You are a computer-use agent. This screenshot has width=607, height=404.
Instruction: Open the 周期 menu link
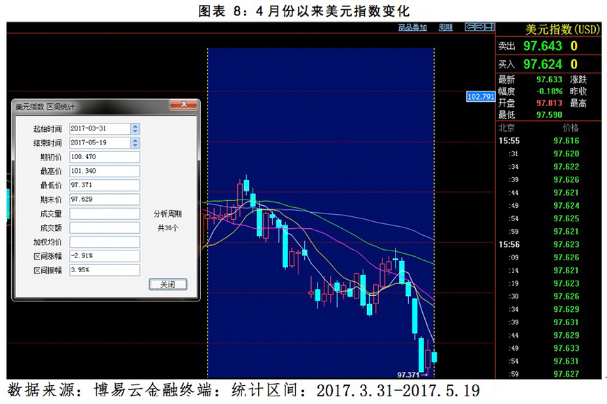pos(445,27)
